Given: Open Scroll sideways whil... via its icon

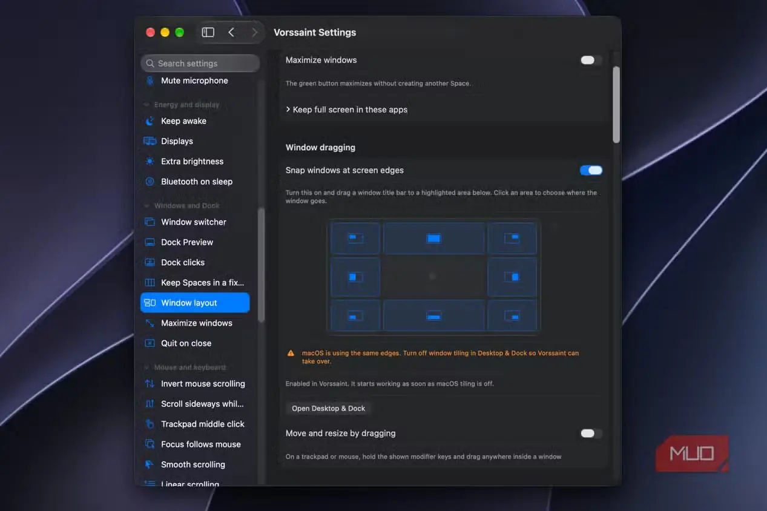Looking at the screenshot, I should pyautogui.click(x=150, y=404).
